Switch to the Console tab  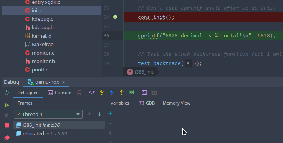(60, 93)
